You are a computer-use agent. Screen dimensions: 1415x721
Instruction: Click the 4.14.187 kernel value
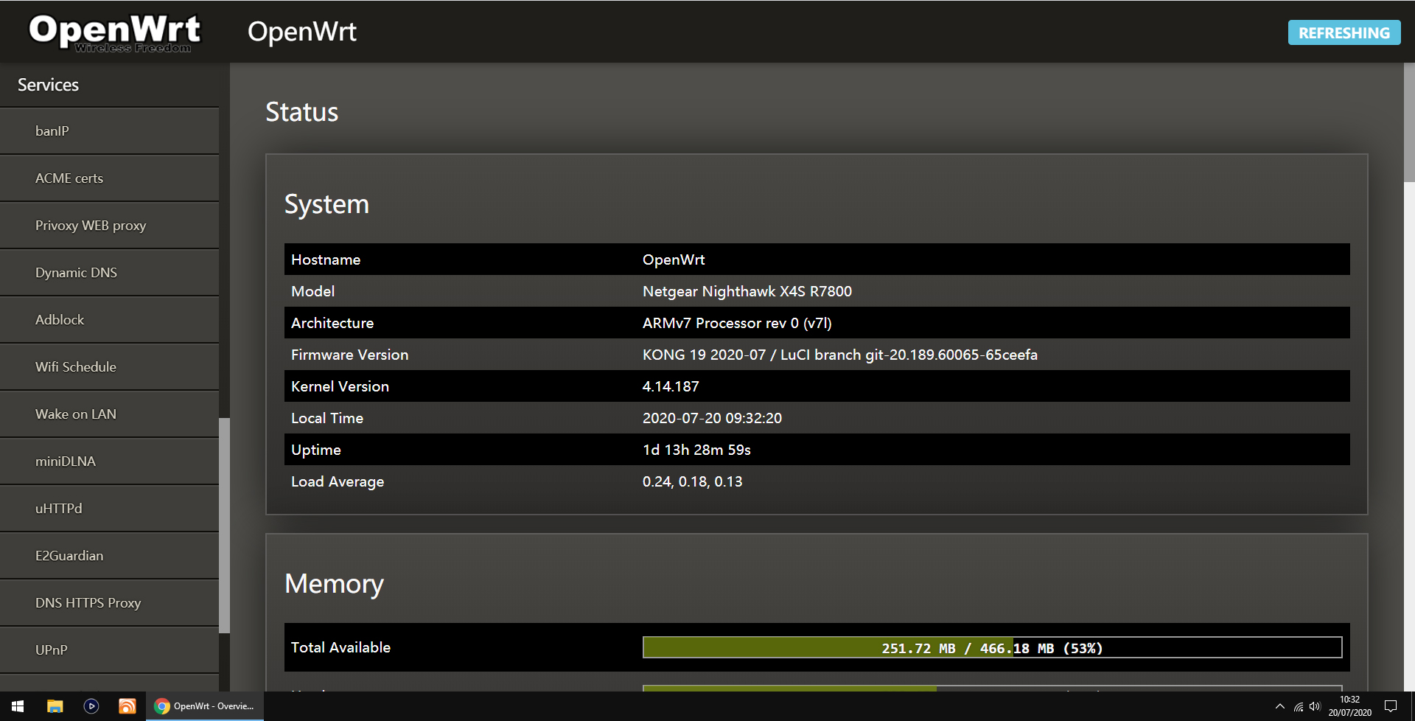[671, 386]
